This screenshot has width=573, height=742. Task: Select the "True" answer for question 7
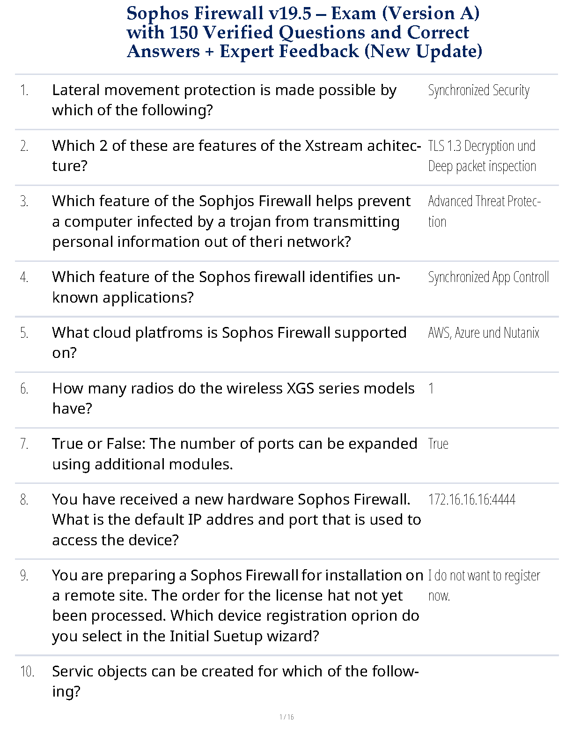pos(438,444)
